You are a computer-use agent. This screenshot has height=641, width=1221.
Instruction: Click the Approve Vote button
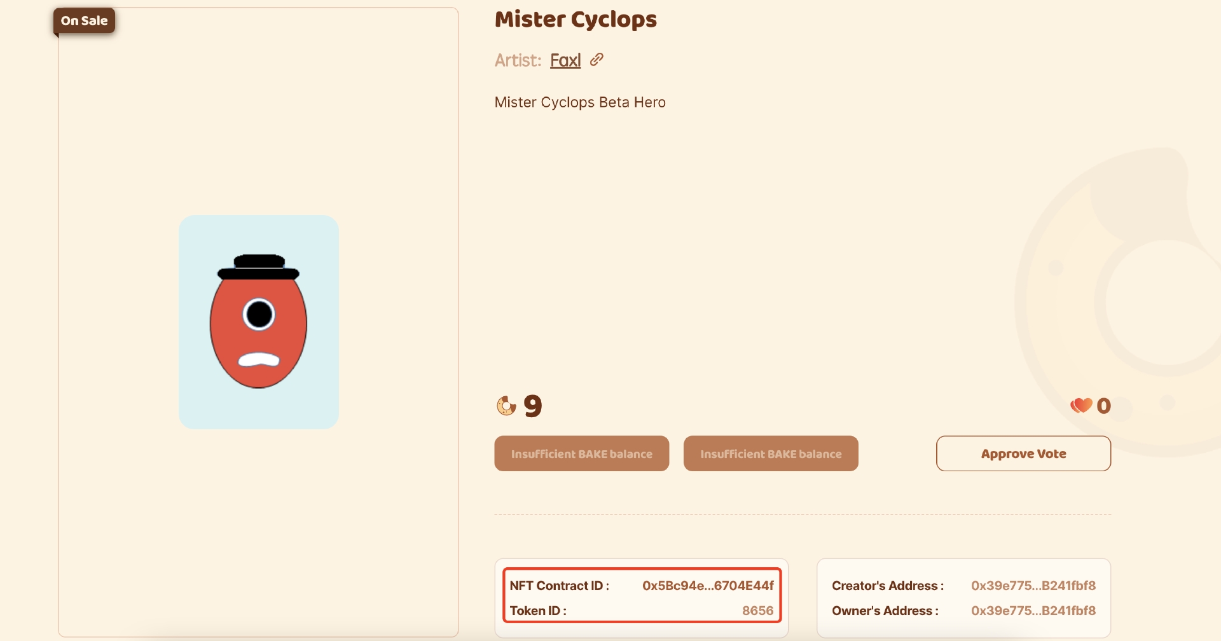pos(1023,453)
